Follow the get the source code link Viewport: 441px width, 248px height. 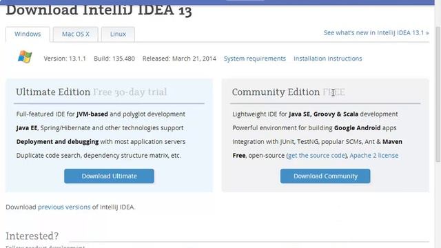pos(317,156)
